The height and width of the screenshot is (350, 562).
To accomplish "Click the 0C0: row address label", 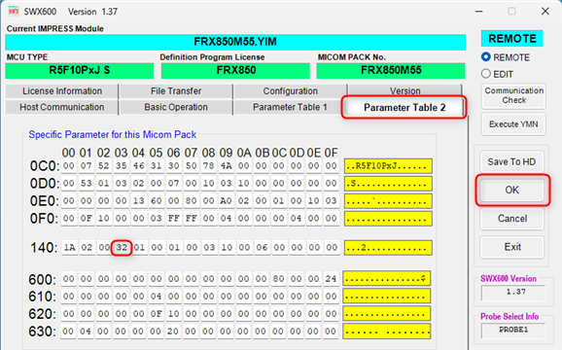I will tap(45, 166).
